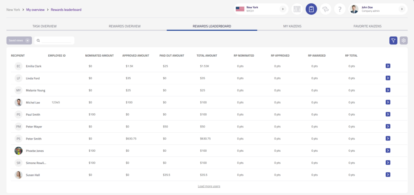Switch to the My Kaizens tab
Image resolution: width=414 pixels, height=195 pixels.
(x=292, y=26)
